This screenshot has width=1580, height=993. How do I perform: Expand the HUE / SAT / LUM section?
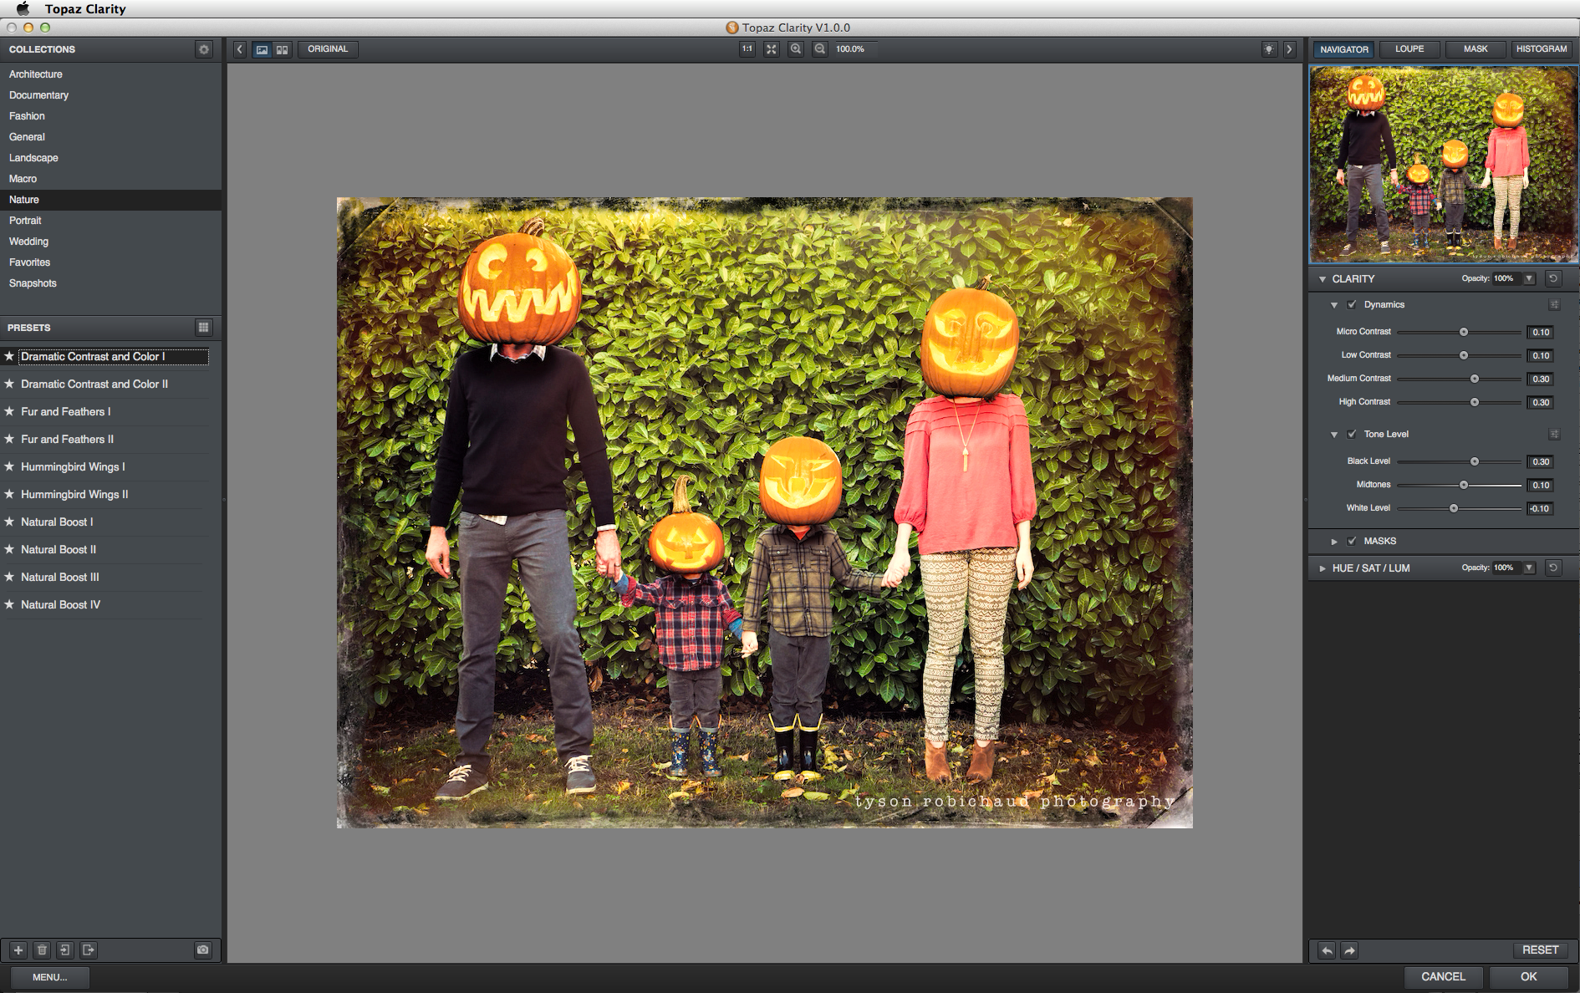pyautogui.click(x=1323, y=568)
